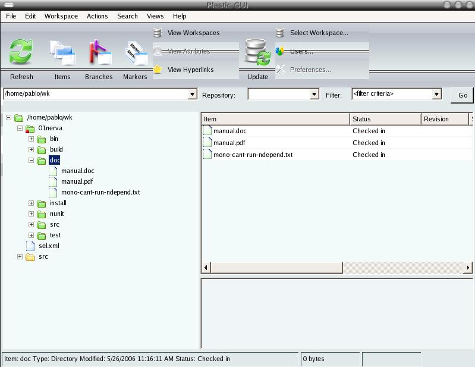The image size is (475, 367).
Task: Expand the install folder node
Action: (x=31, y=203)
